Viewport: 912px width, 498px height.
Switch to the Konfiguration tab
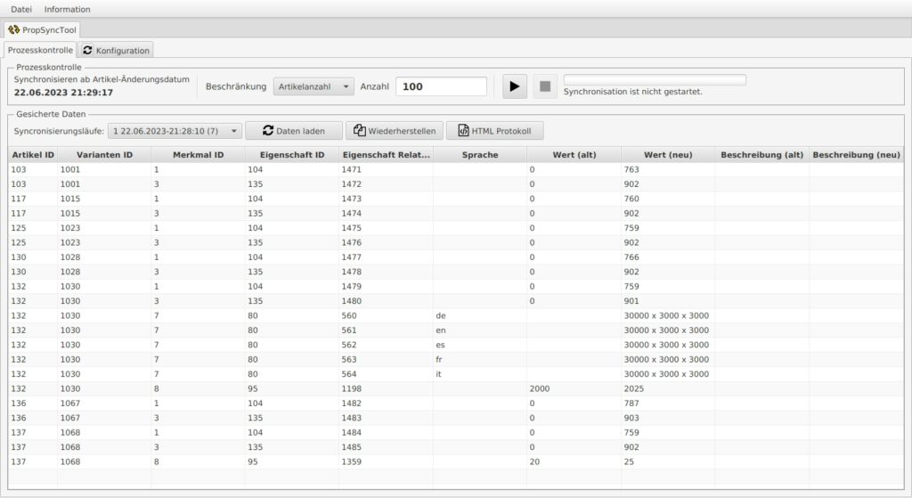[116, 50]
